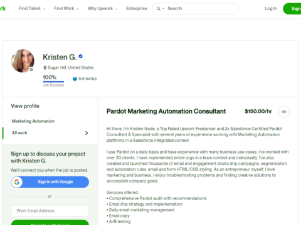Image resolution: width=301 pixels, height=225 pixels.
Task: Click the Work Email Address field
Action: point(50,211)
